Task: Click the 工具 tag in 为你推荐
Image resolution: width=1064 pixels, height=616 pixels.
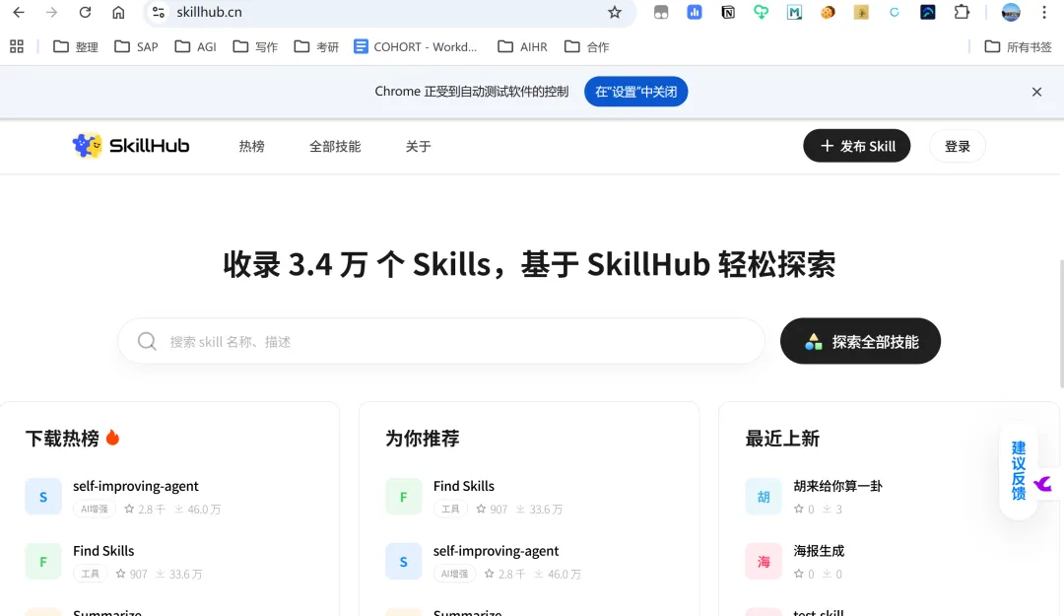Action: (450, 509)
